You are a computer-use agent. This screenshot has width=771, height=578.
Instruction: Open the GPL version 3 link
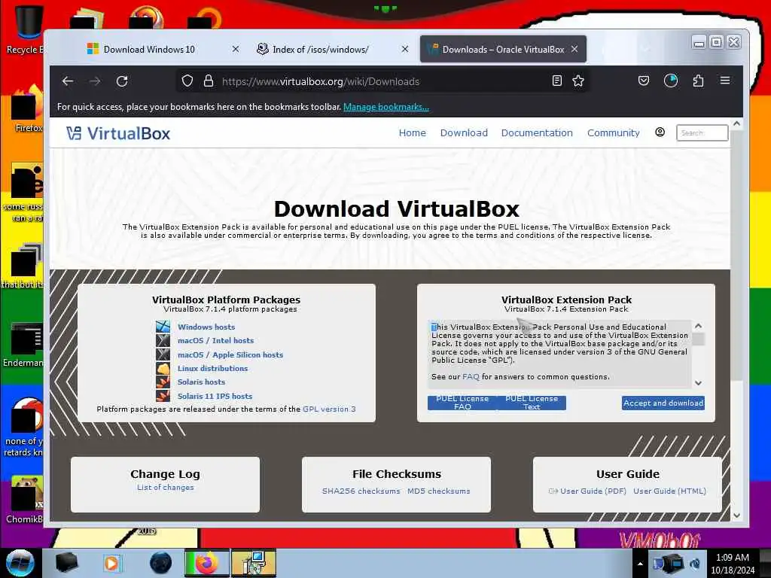[329, 409]
